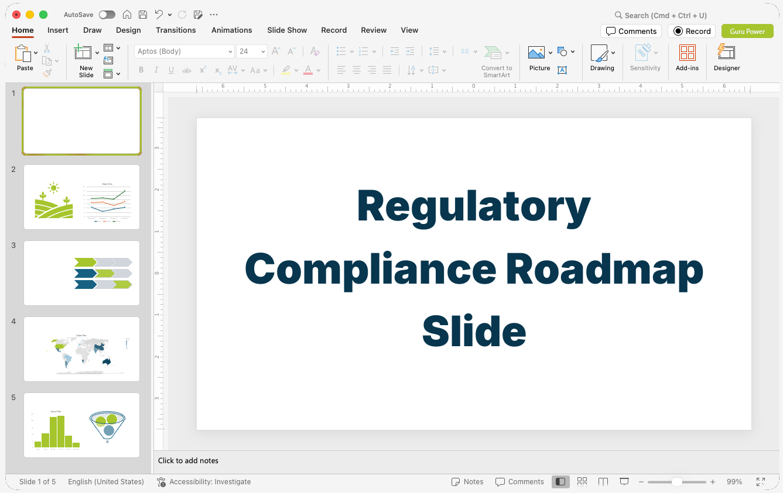Switch to Slide Sorter view

tap(582, 482)
